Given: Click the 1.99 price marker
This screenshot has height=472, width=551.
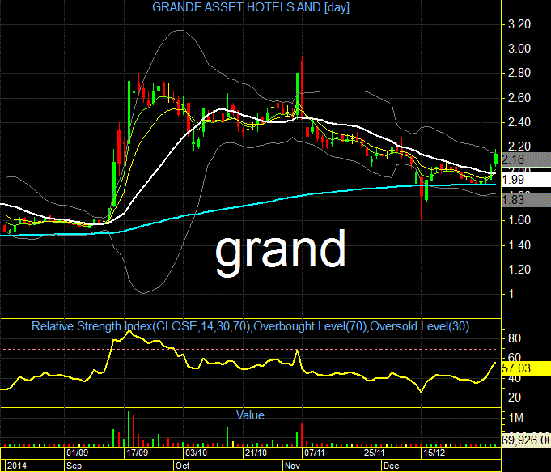Looking at the screenshot, I should click(x=526, y=180).
